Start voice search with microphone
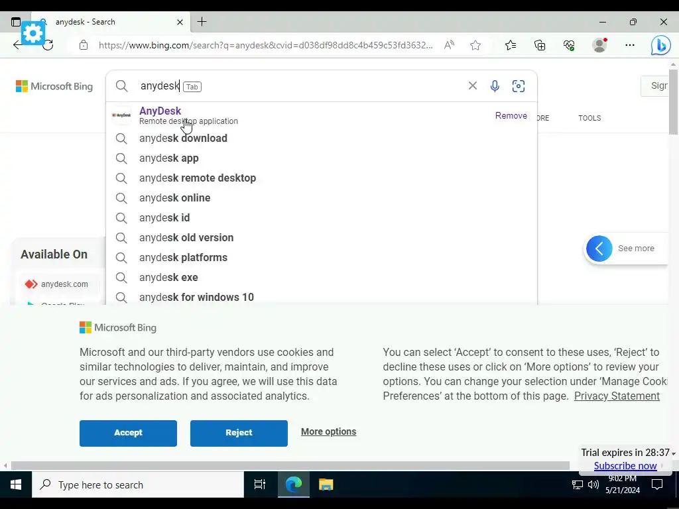Screen dimensions: 679x509 click(495, 86)
